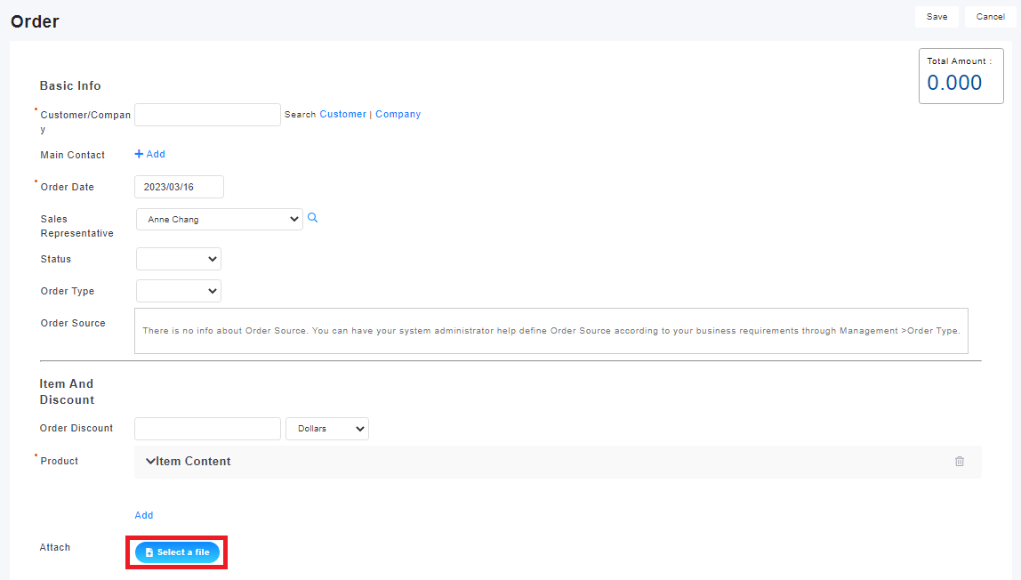Click the Basic Info heading
The height and width of the screenshot is (580, 1021).
[70, 86]
